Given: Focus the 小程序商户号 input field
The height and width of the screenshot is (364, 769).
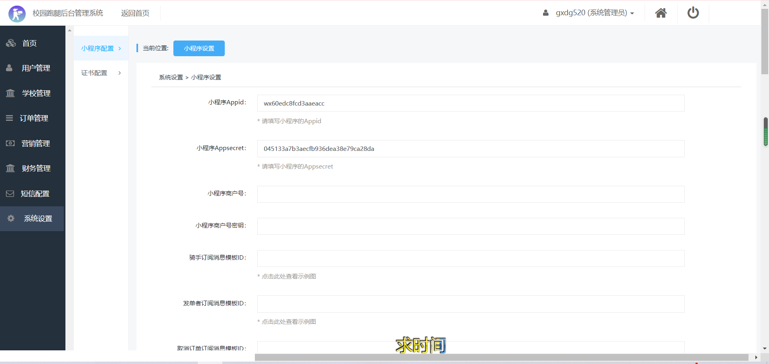Looking at the screenshot, I should [470, 194].
